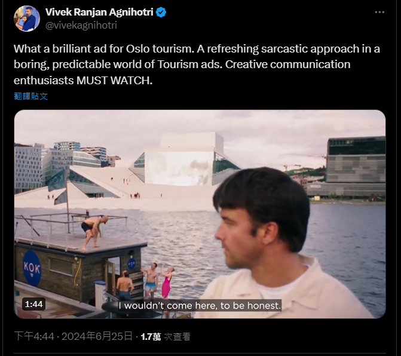Viewport: 401px width, 356px height.
Task: Open the three-dot more options menu
Action: click(x=379, y=12)
